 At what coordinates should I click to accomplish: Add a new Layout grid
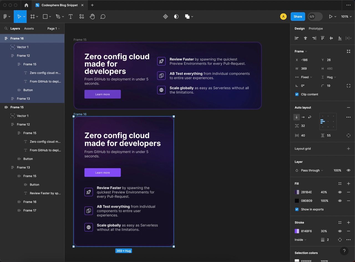[x=348, y=149]
